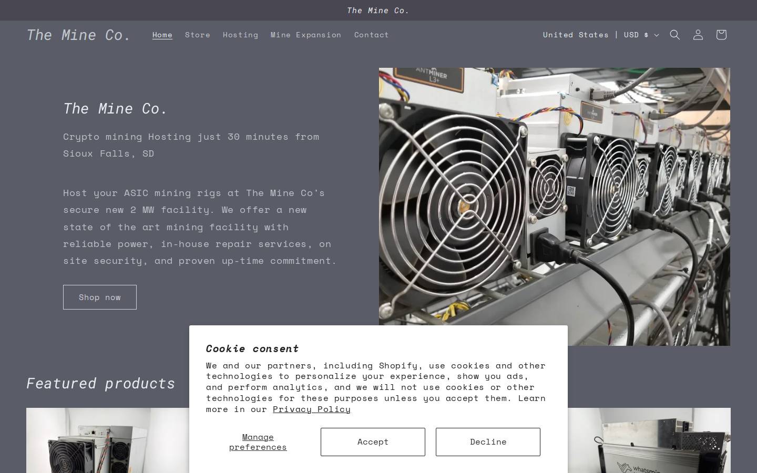The image size is (757, 473).
Task: Open the Contact menu item
Action: 372,35
